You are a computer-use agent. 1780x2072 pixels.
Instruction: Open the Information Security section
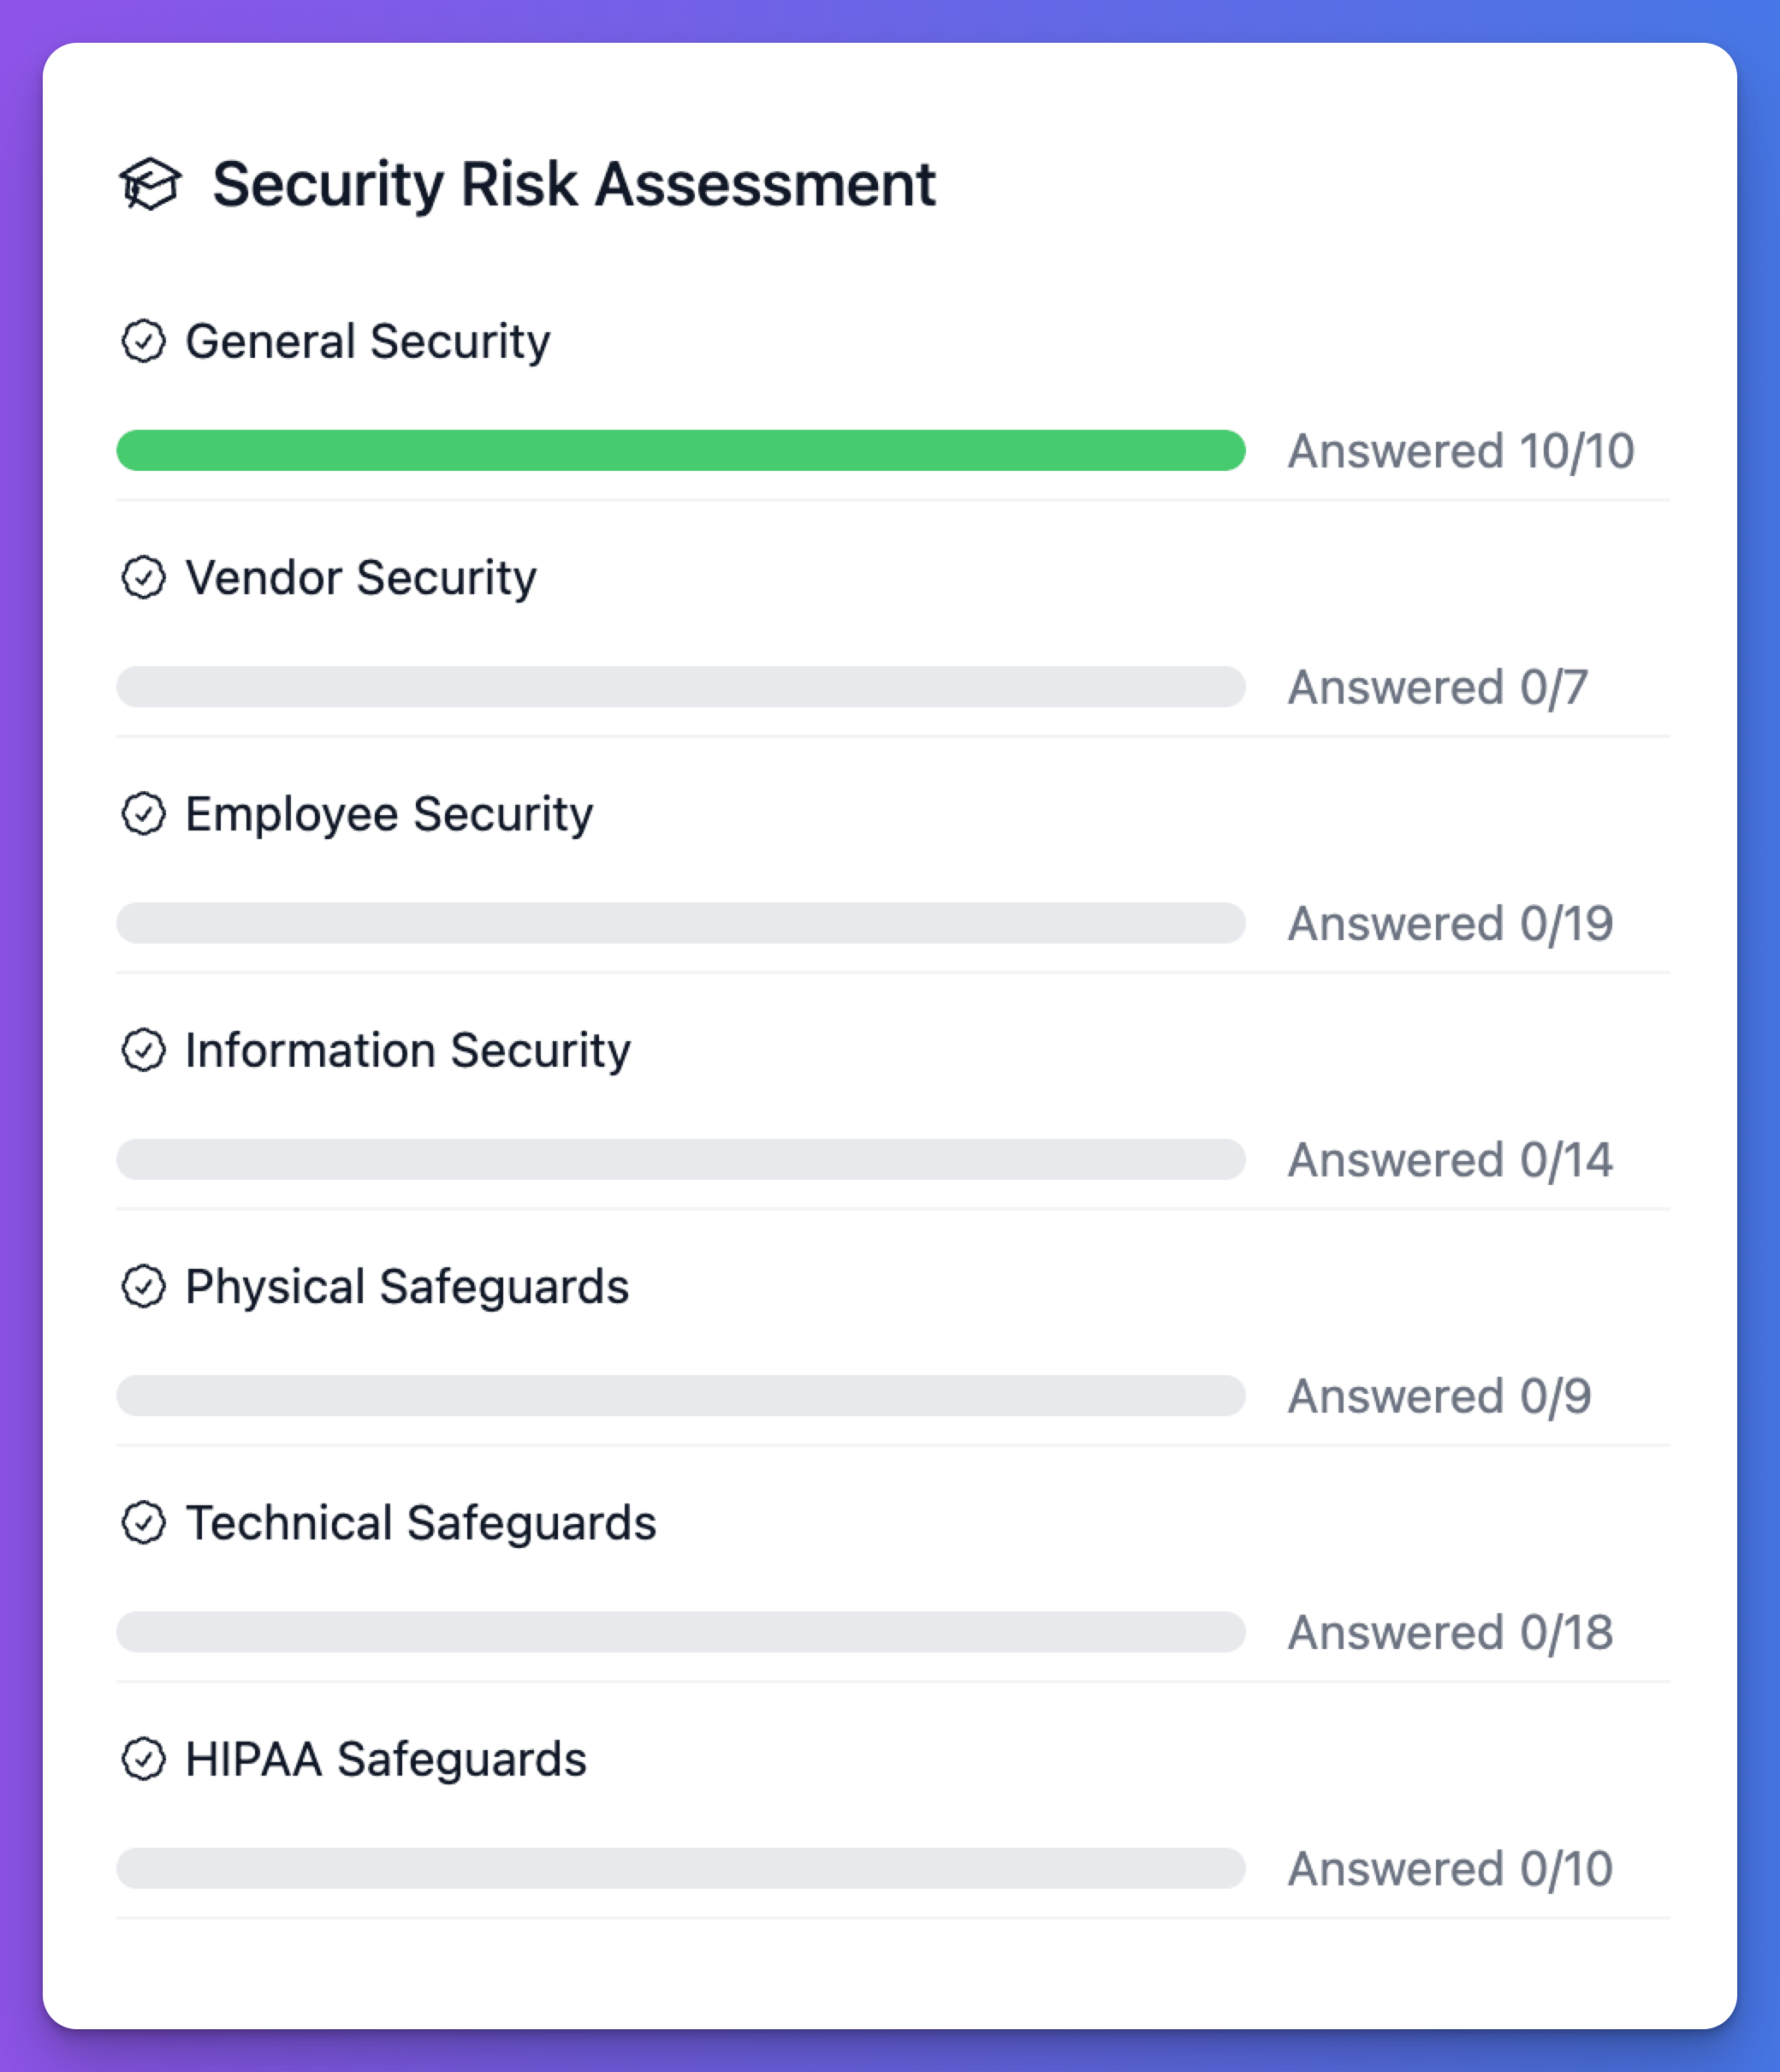pyautogui.click(x=407, y=1051)
